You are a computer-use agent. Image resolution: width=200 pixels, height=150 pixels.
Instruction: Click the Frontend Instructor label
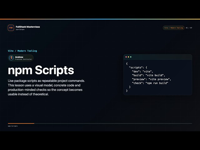(x=23, y=59)
